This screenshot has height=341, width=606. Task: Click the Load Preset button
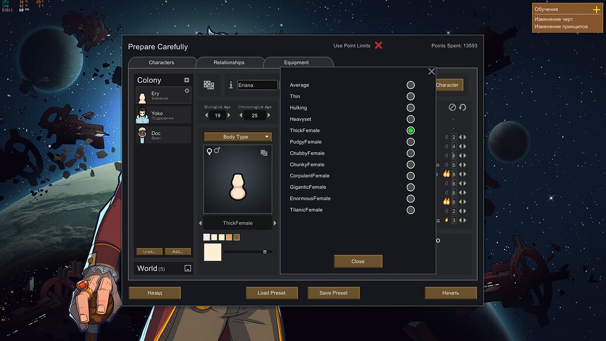coord(272,293)
